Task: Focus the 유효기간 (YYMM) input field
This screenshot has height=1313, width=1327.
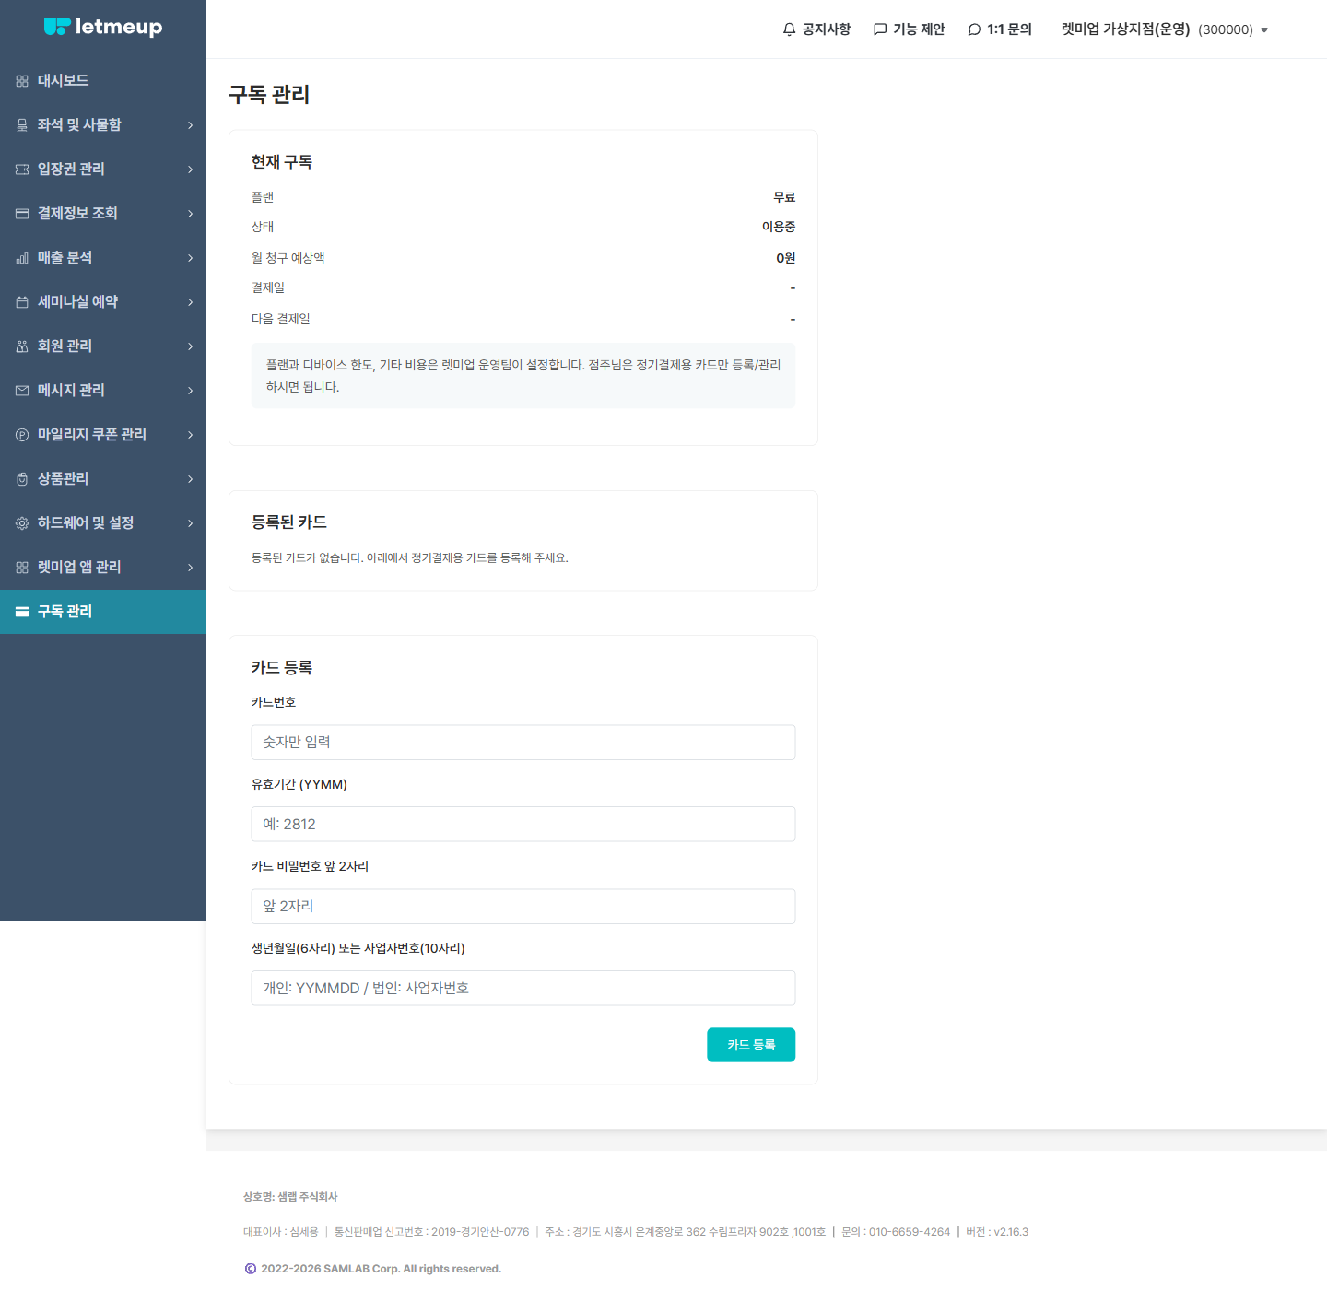Action: tap(523, 824)
